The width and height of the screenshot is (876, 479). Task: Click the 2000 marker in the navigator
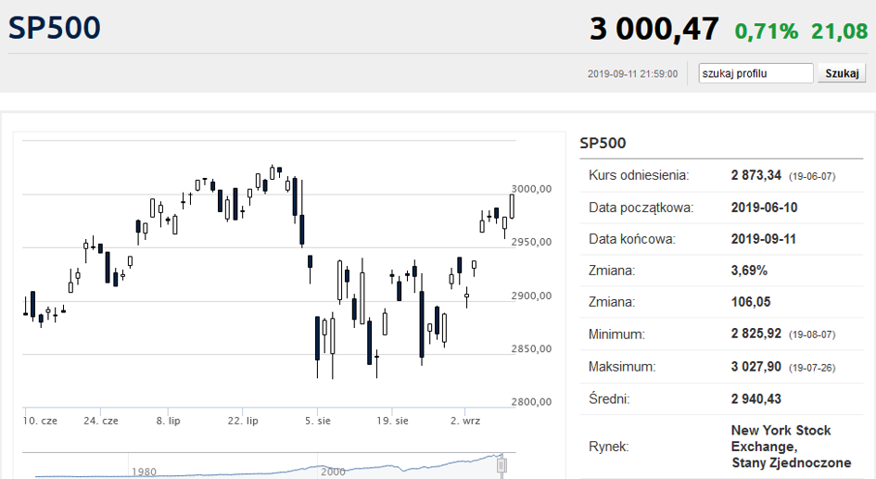coord(333,473)
